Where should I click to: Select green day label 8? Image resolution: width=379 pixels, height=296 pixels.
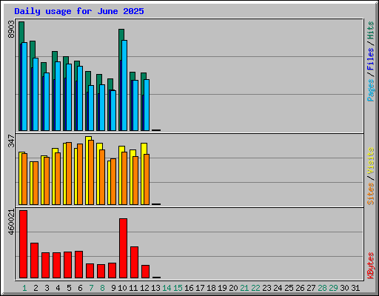pyautogui.click(x=102, y=288)
